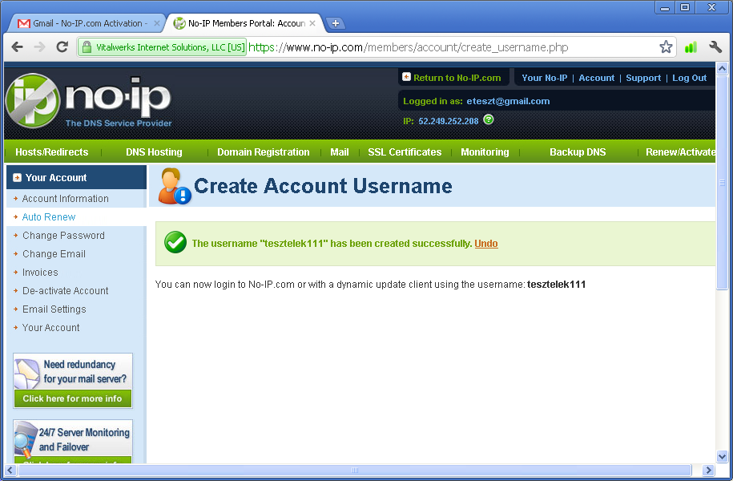
Task: Click the green success checkmark icon
Action: (175, 242)
